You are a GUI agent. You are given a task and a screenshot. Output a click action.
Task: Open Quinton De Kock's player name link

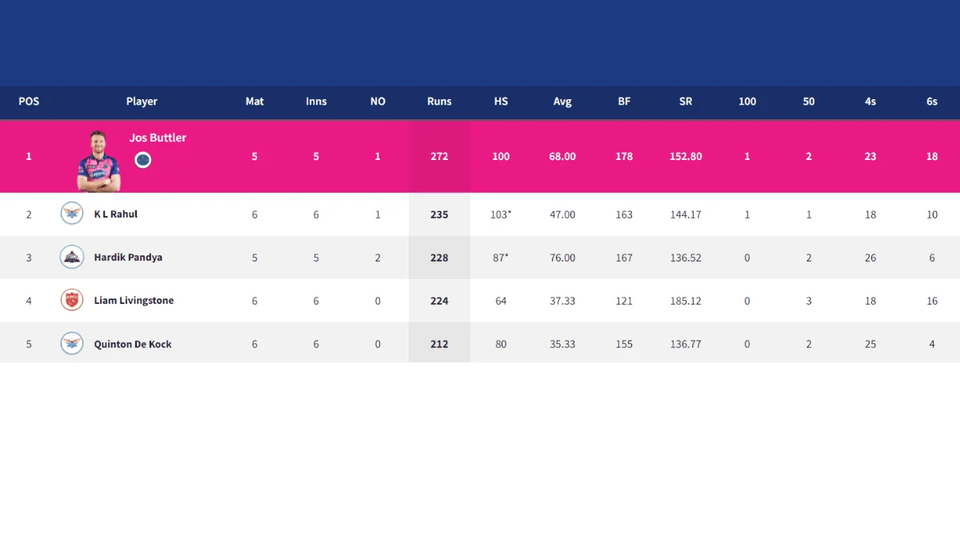tap(133, 344)
